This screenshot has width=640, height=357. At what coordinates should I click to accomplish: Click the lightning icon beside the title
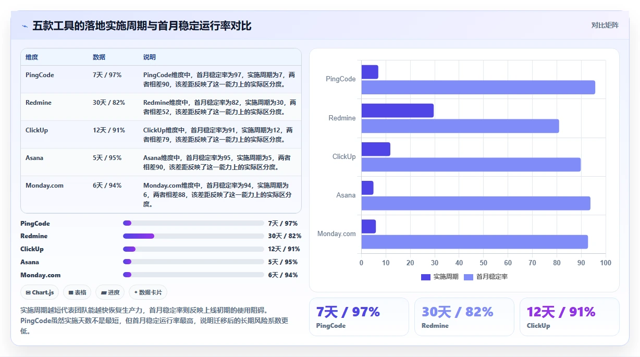[x=24, y=26]
